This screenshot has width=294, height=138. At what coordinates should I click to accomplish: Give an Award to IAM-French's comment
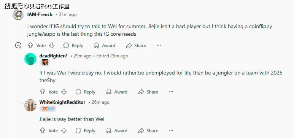tap(105, 45)
